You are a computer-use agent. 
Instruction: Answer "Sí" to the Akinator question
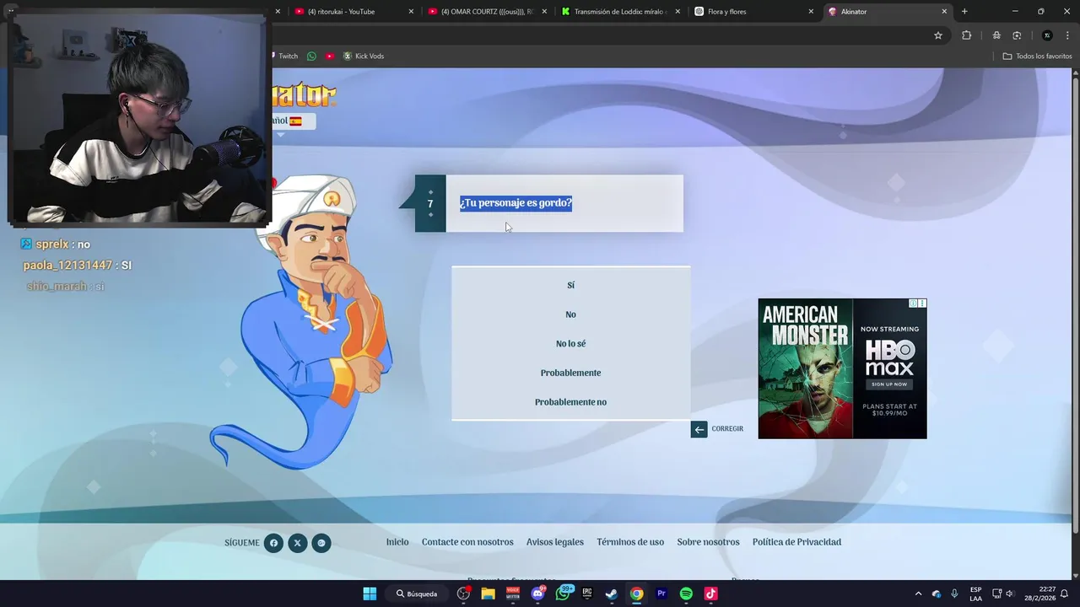pyautogui.click(x=570, y=285)
